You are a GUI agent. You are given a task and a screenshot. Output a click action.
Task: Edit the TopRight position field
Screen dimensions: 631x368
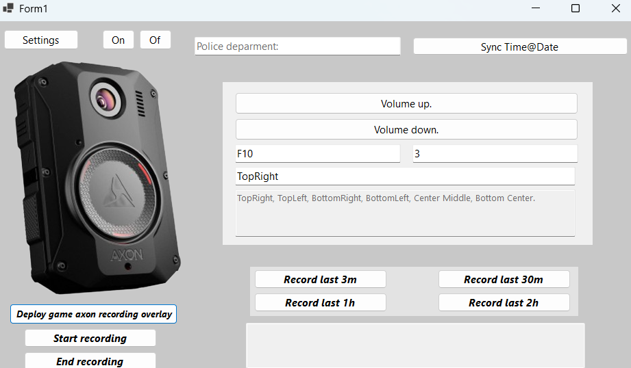(405, 176)
